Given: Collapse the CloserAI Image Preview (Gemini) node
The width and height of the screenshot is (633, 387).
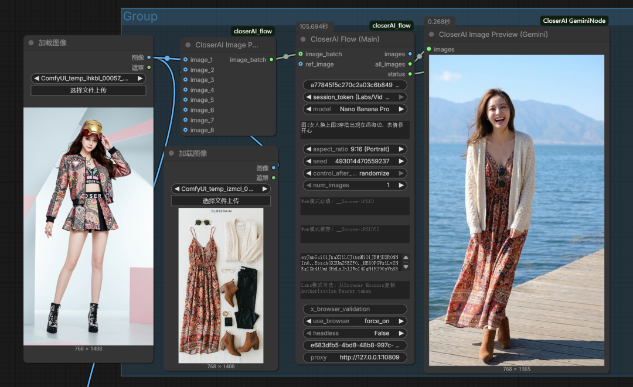Looking at the screenshot, I should pos(431,35).
